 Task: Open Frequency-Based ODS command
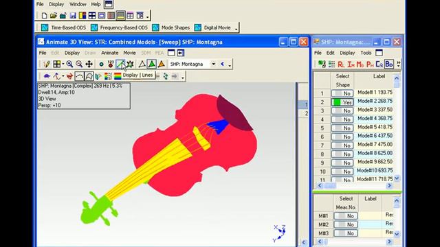(119, 27)
